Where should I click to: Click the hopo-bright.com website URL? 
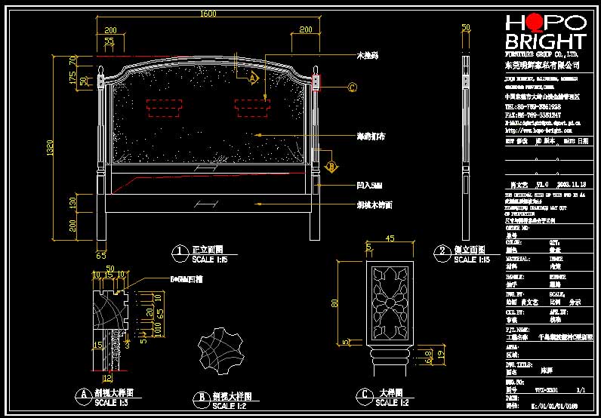539,131
